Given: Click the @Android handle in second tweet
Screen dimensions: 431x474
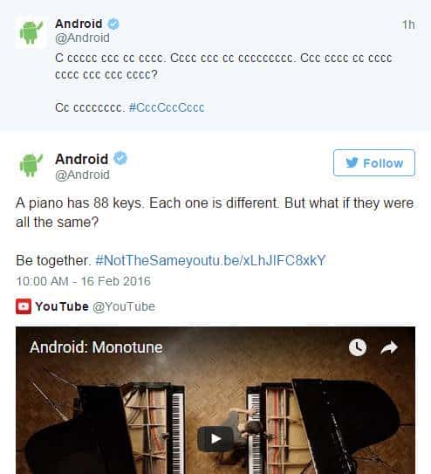Looking at the screenshot, I should tap(82, 175).
